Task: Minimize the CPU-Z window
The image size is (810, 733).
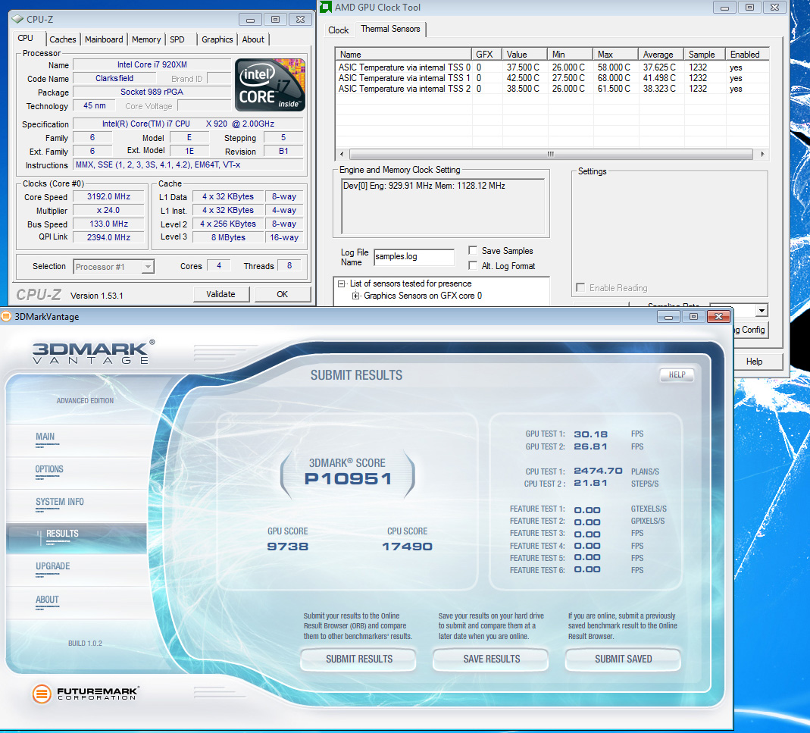Action: 251,20
